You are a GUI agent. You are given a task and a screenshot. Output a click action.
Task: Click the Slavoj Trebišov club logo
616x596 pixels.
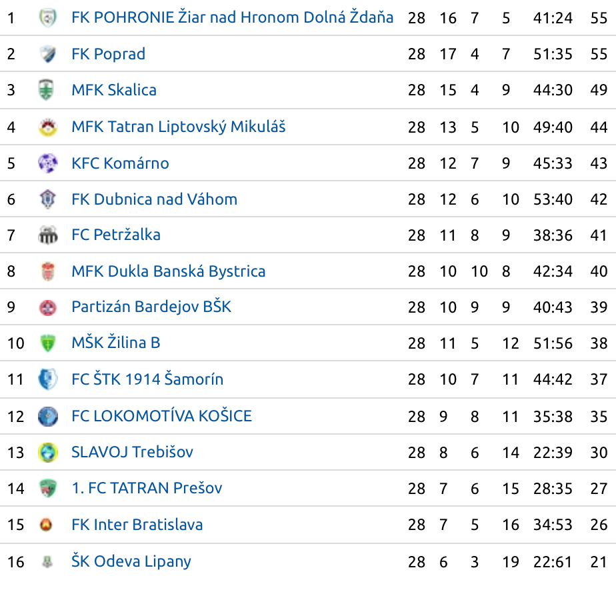(47, 452)
